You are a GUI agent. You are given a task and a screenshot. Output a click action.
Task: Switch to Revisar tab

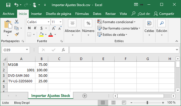click(x=110, y=14)
